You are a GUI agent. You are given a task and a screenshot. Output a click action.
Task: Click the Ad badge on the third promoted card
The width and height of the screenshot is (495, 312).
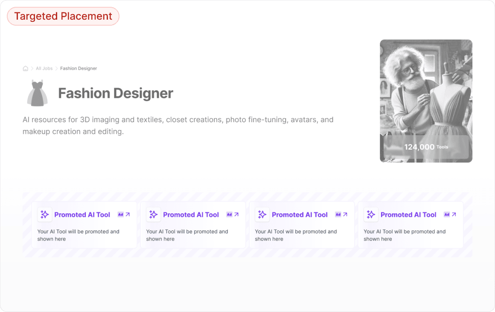tap(338, 214)
